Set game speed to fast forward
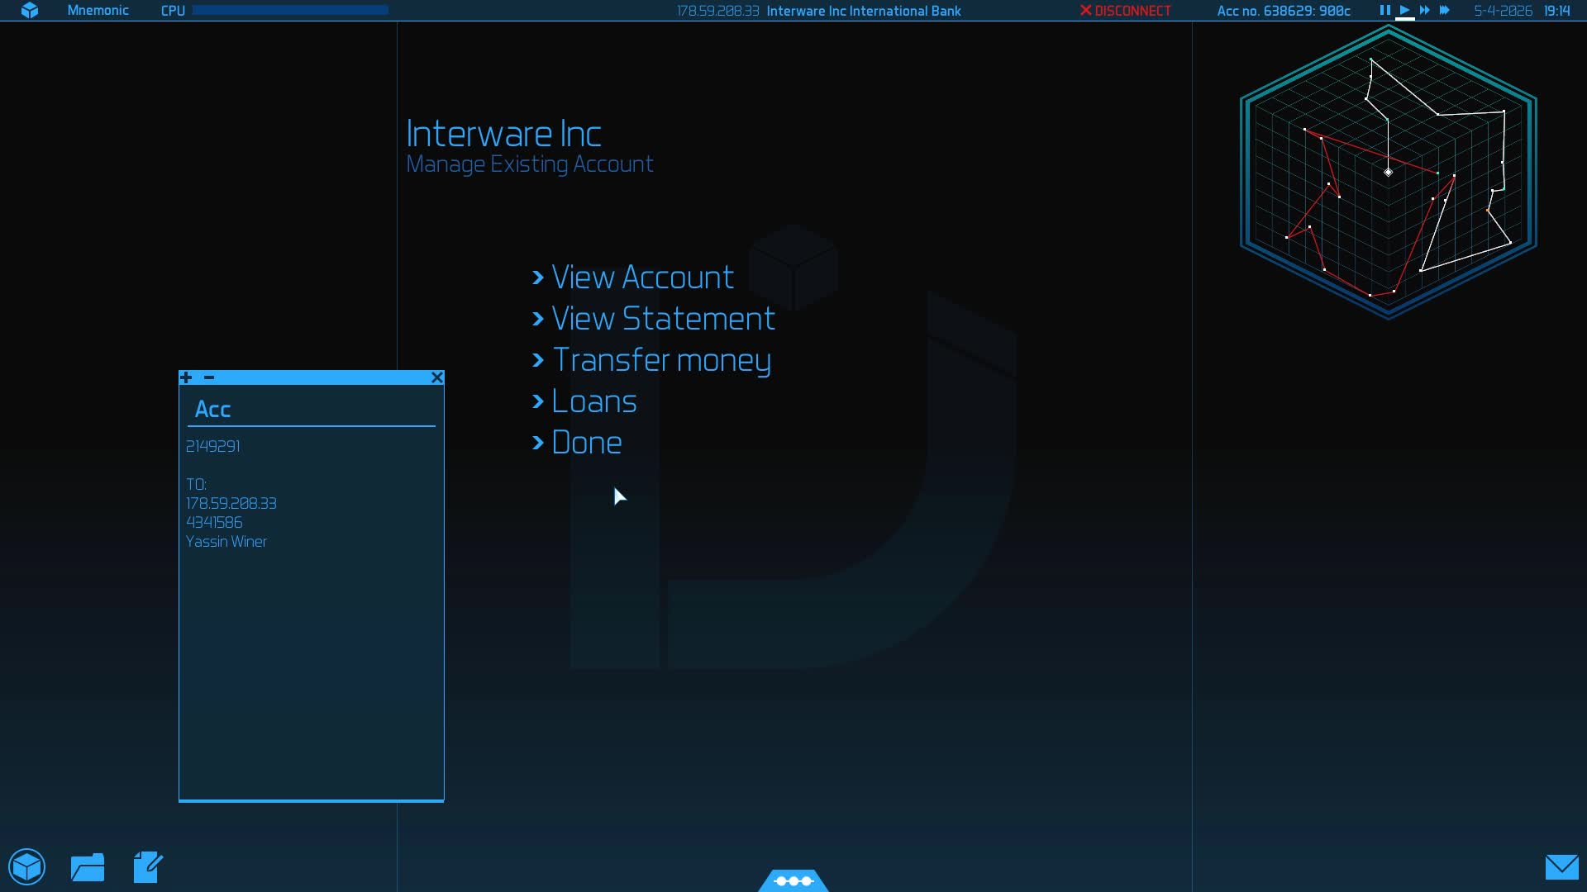This screenshot has width=1587, height=892. (1424, 11)
